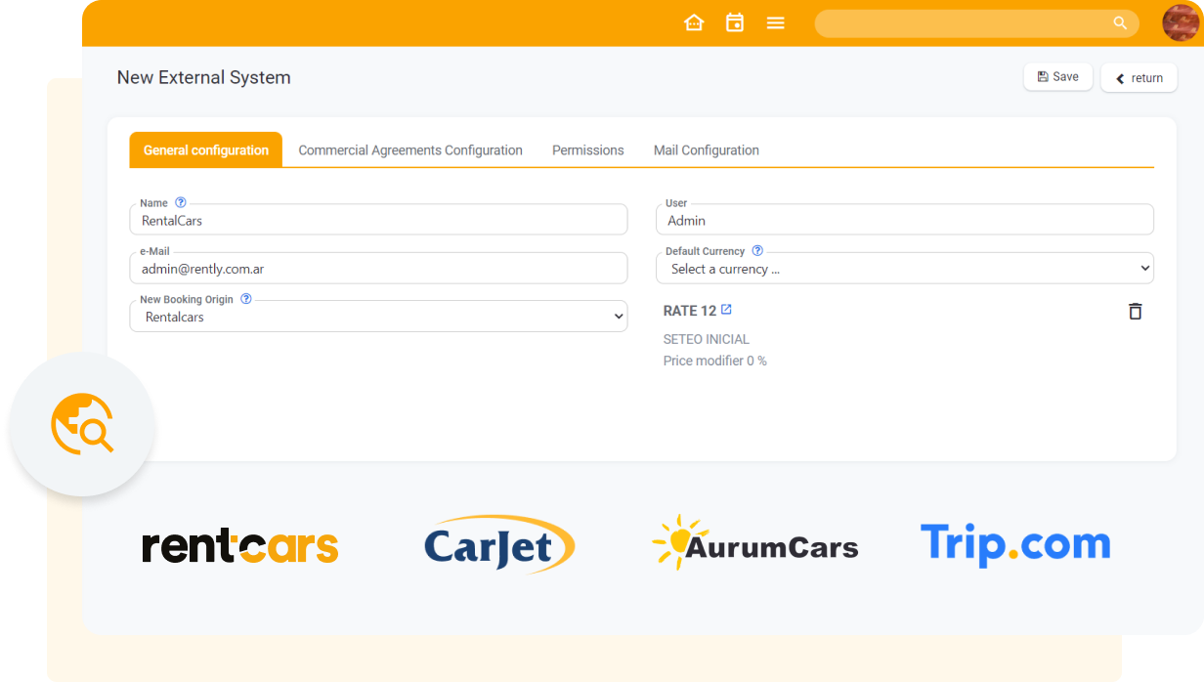Switch to the Mail Configuration tab
The width and height of the screenshot is (1204, 682).
coord(707,149)
